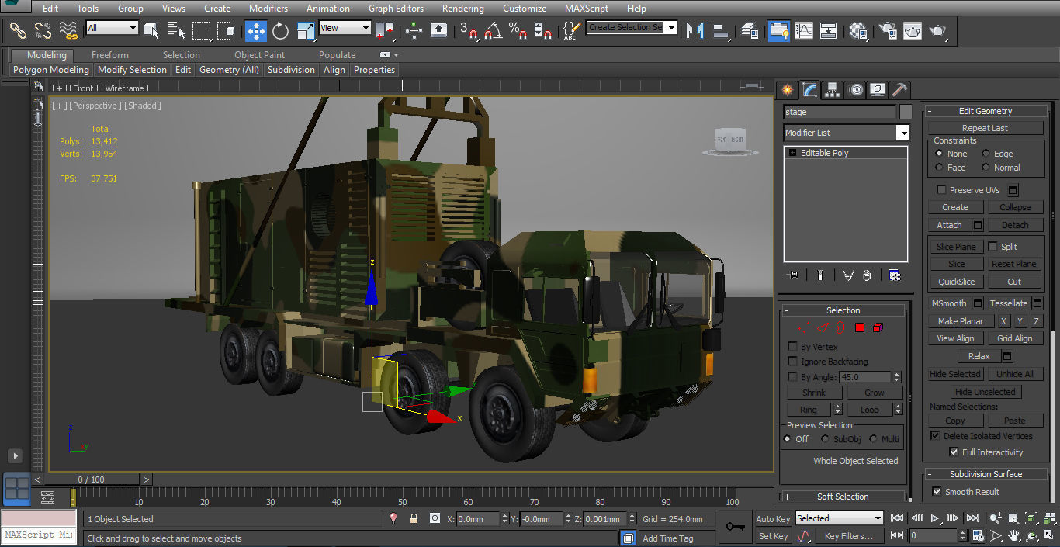Toggle the Angle Snap tool
The height and width of the screenshot is (547, 1060).
click(x=493, y=30)
